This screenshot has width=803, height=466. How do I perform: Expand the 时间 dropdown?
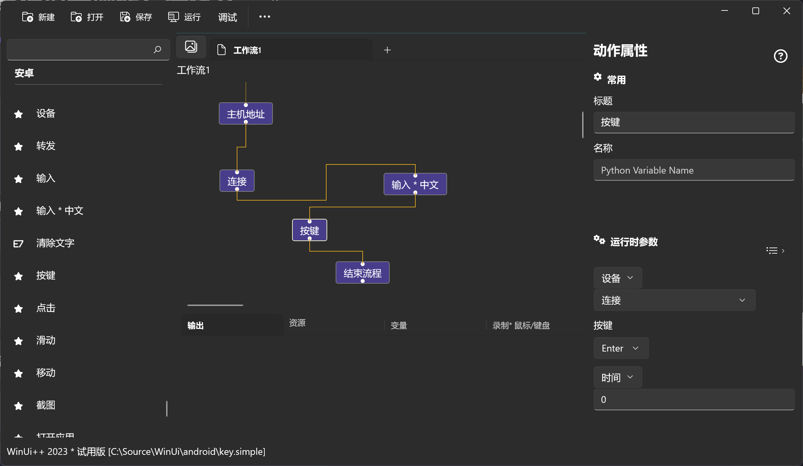[x=617, y=377]
